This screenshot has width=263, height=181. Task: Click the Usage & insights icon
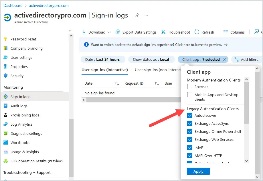click(x=5, y=152)
